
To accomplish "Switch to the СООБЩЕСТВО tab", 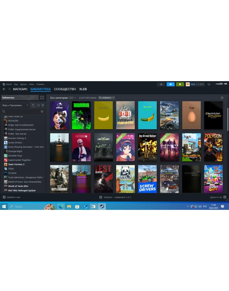I will click(65, 89).
